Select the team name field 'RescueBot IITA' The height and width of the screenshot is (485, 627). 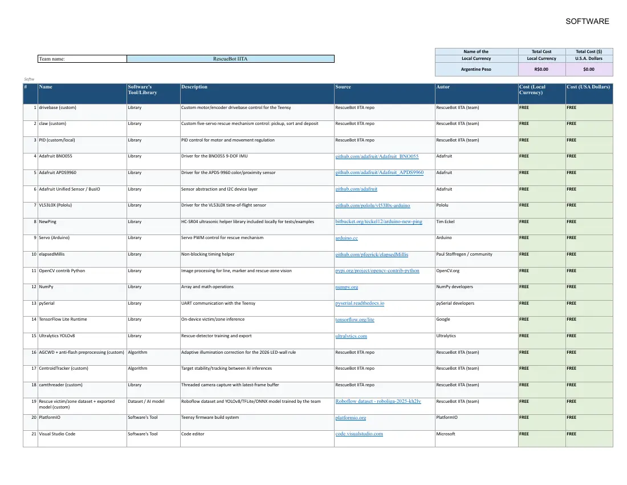pyautogui.click(x=230, y=59)
